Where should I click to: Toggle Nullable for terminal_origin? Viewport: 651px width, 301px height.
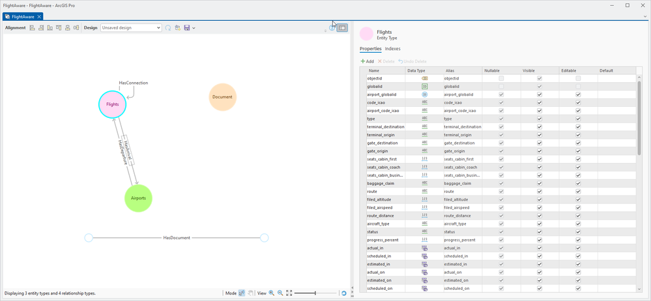tap(501, 135)
